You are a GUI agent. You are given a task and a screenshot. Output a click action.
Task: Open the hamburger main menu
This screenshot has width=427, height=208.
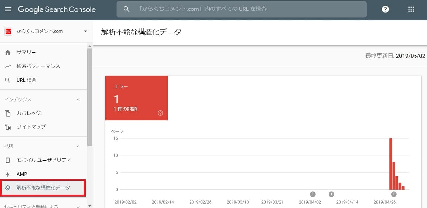[8, 9]
